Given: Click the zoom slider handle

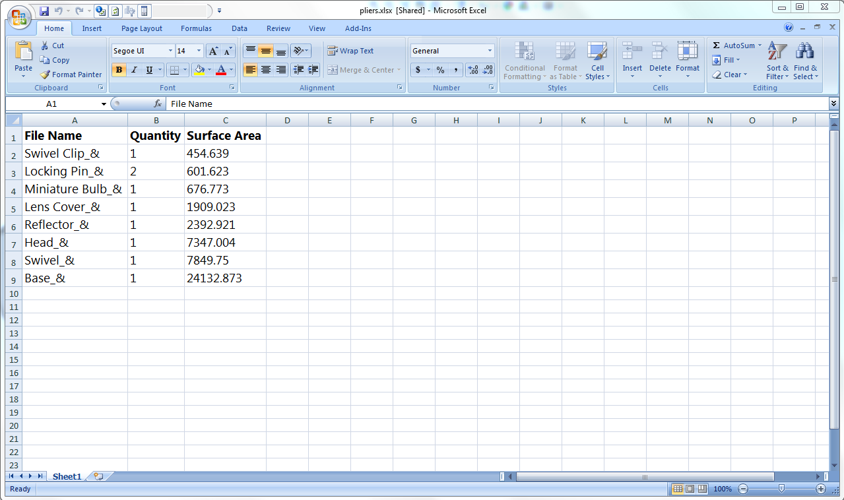Looking at the screenshot, I should click(x=781, y=489).
